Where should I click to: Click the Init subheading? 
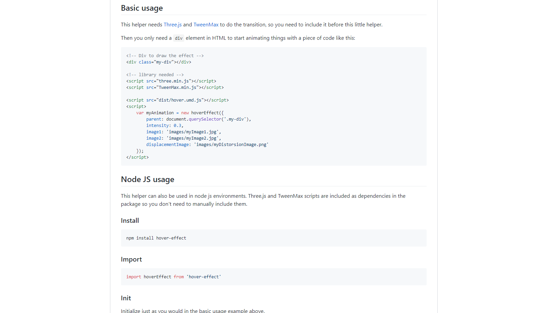[x=126, y=298]
